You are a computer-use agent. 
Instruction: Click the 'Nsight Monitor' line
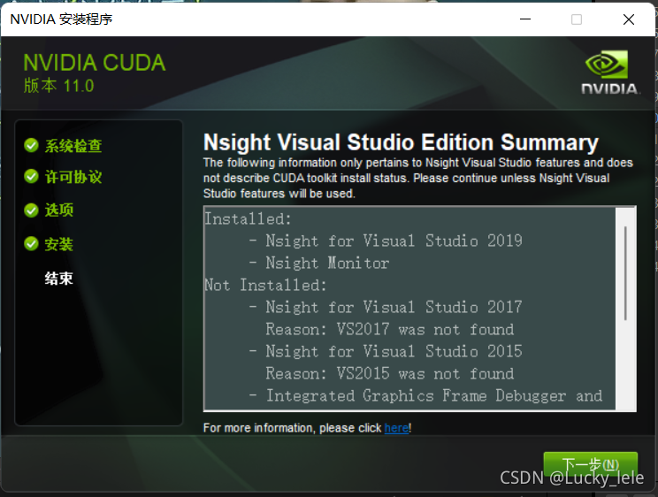[327, 264]
